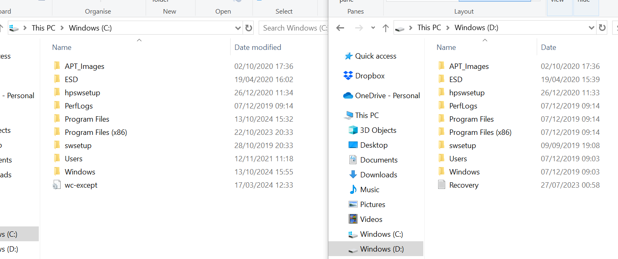Select the 3D Objects folder icon

click(353, 130)
